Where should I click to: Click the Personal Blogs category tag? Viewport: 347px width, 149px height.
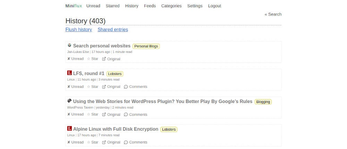point(146,46)
